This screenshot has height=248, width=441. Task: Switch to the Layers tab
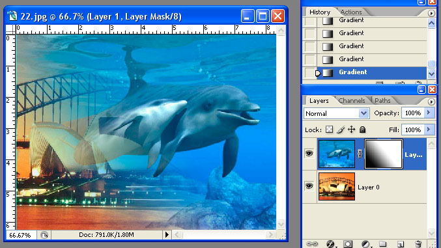point(319,100)
